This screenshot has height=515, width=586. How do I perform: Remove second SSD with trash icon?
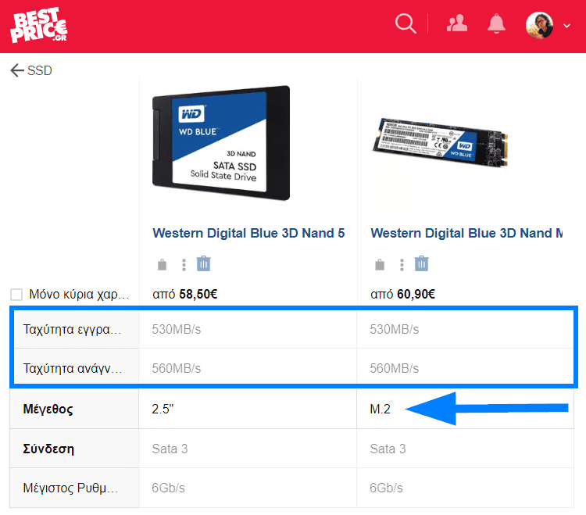(x=422, y=263)
